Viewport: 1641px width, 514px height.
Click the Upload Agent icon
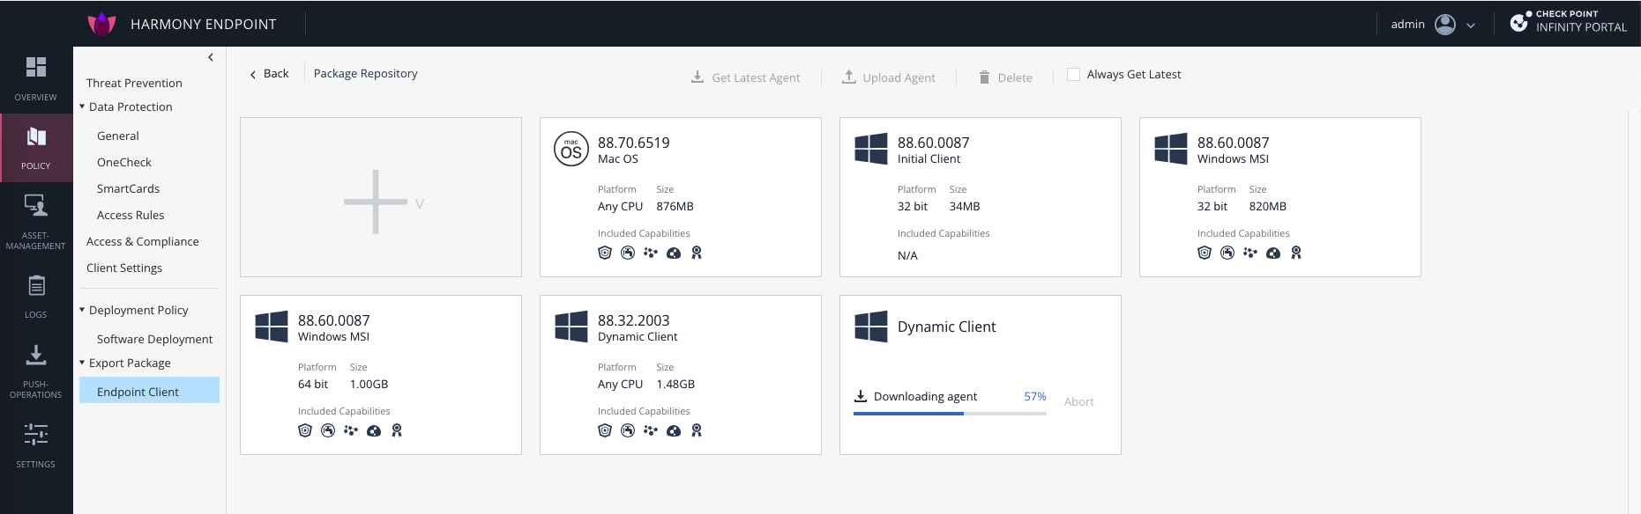(848, 77)
